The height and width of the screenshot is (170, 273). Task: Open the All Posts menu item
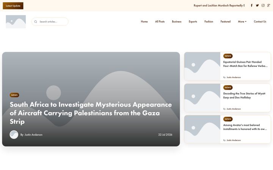pos(160,22)
